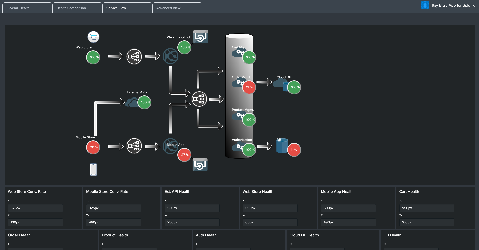The width and height of the screenshot is (479, 250).
Task: Edit Mobile App Health x field
Action: (x=348, y=208)
